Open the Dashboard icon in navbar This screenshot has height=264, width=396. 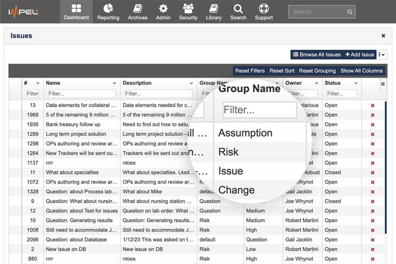click(76, 9)
